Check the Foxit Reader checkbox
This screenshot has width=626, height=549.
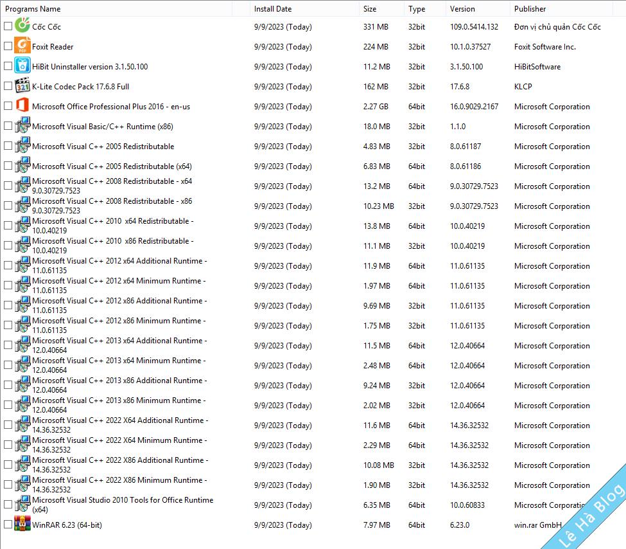point(8,46)
